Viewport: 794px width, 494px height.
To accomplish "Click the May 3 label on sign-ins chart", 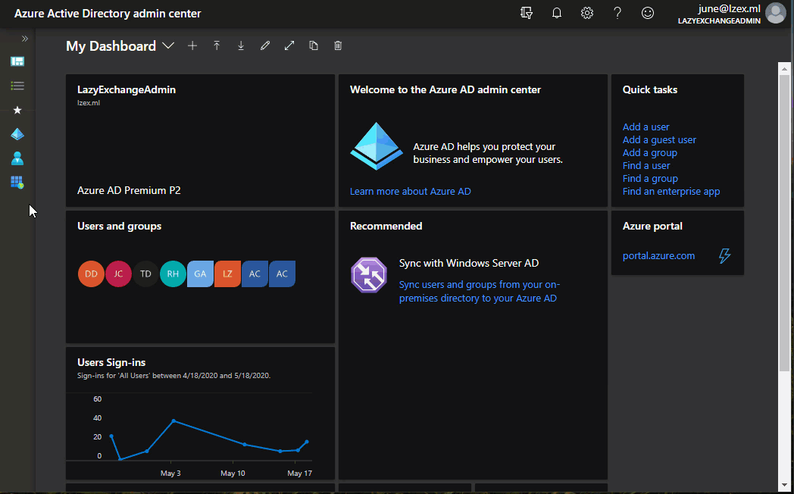I will tap(170, 474).
